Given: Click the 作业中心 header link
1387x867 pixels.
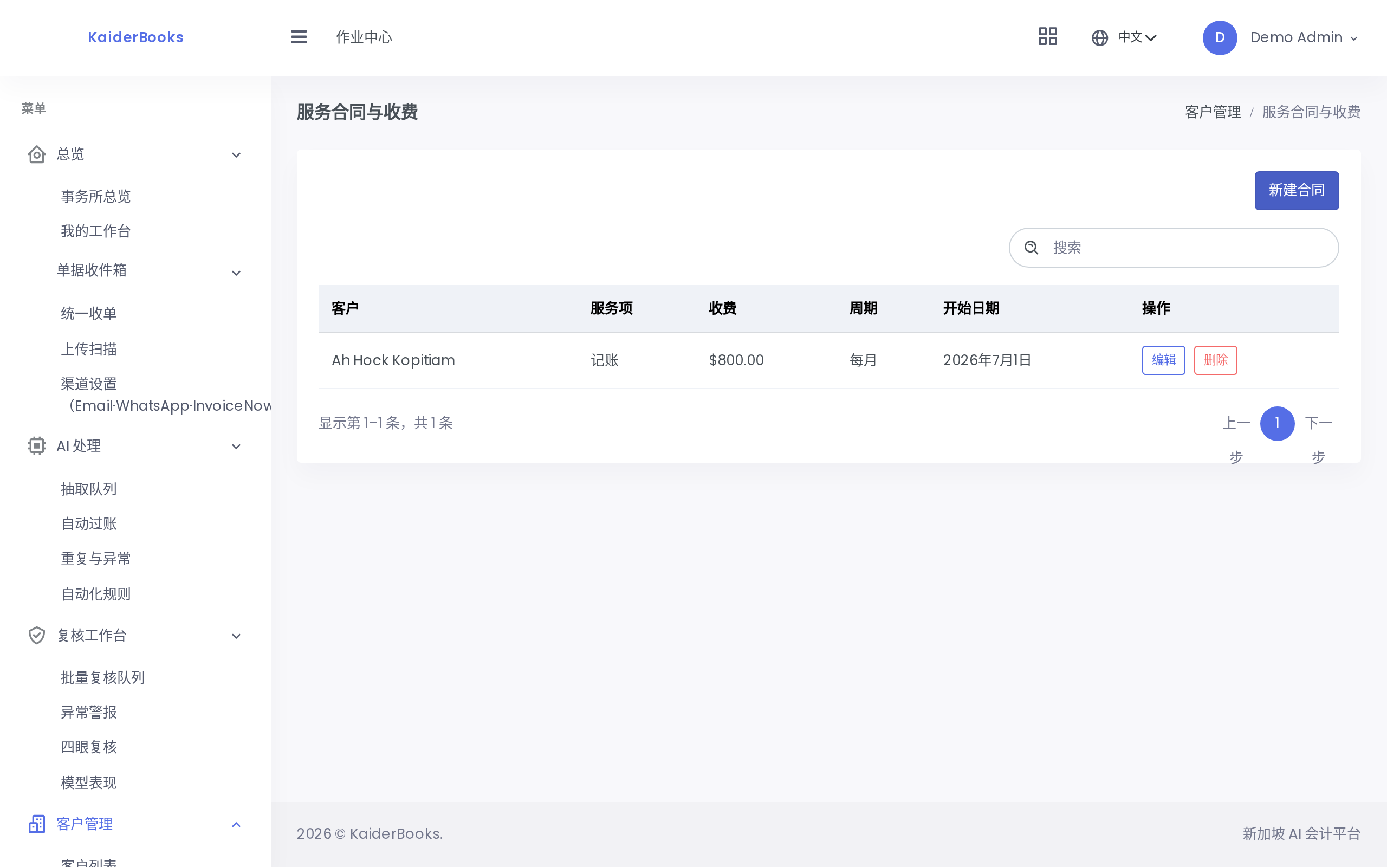Looking at the screenshot, I should point(364,37).
